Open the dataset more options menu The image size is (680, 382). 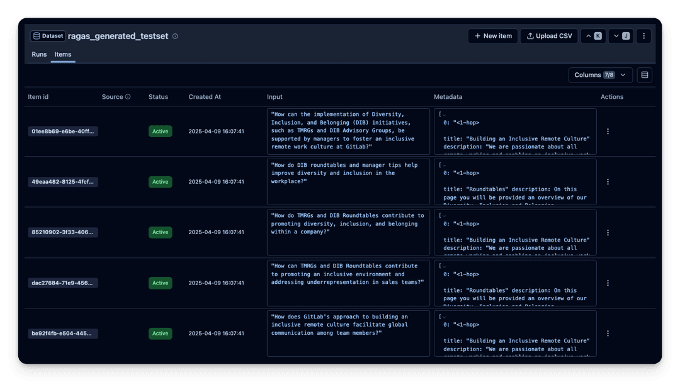coord(643,36)
